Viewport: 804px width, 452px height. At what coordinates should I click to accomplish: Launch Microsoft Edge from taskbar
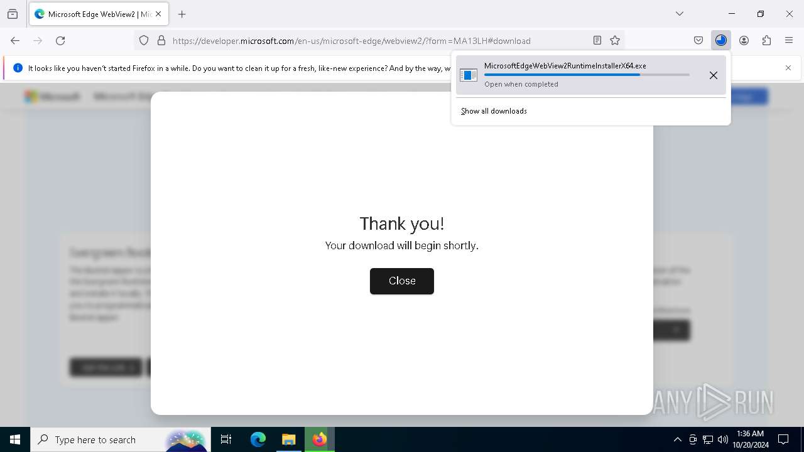click(258, 439)
